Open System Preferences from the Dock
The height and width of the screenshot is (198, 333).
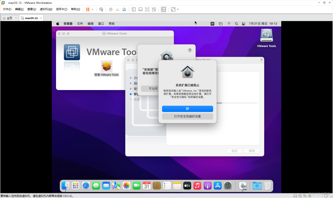pos(228,186)
